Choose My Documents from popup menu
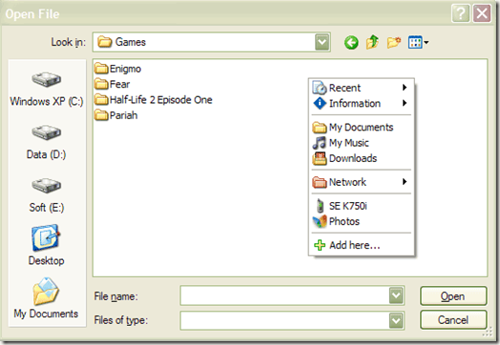This screenshot has width=500, height=345. 362,127
